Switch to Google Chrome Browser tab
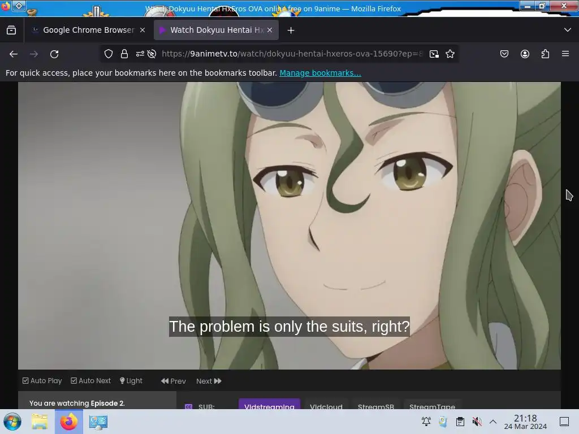 click(88, 31)
